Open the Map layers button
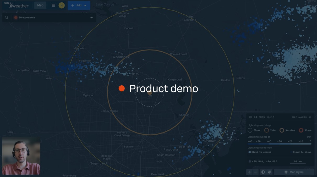 pyautogui.click(x=294, y=172)
